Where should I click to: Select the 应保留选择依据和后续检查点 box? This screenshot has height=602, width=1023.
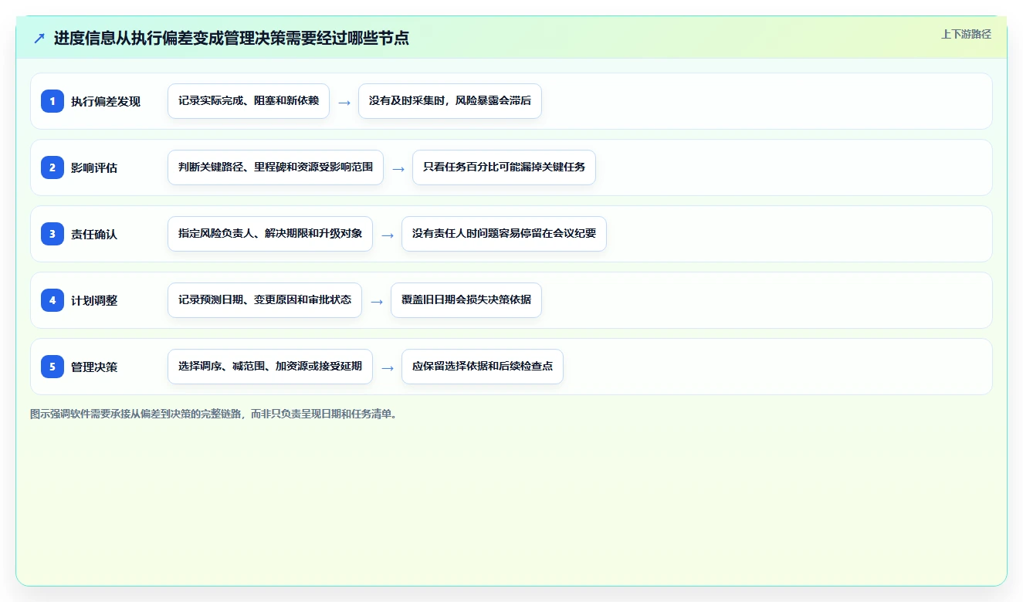pyautogui.click(x=483, y=367)
